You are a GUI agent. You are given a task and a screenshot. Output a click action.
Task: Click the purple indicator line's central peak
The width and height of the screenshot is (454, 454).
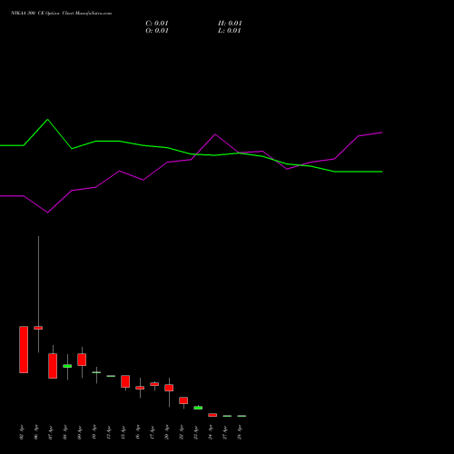(x=215, y=134)
